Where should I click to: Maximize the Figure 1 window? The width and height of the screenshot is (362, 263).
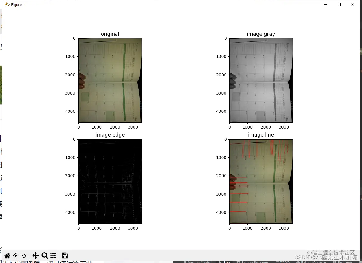339,4
